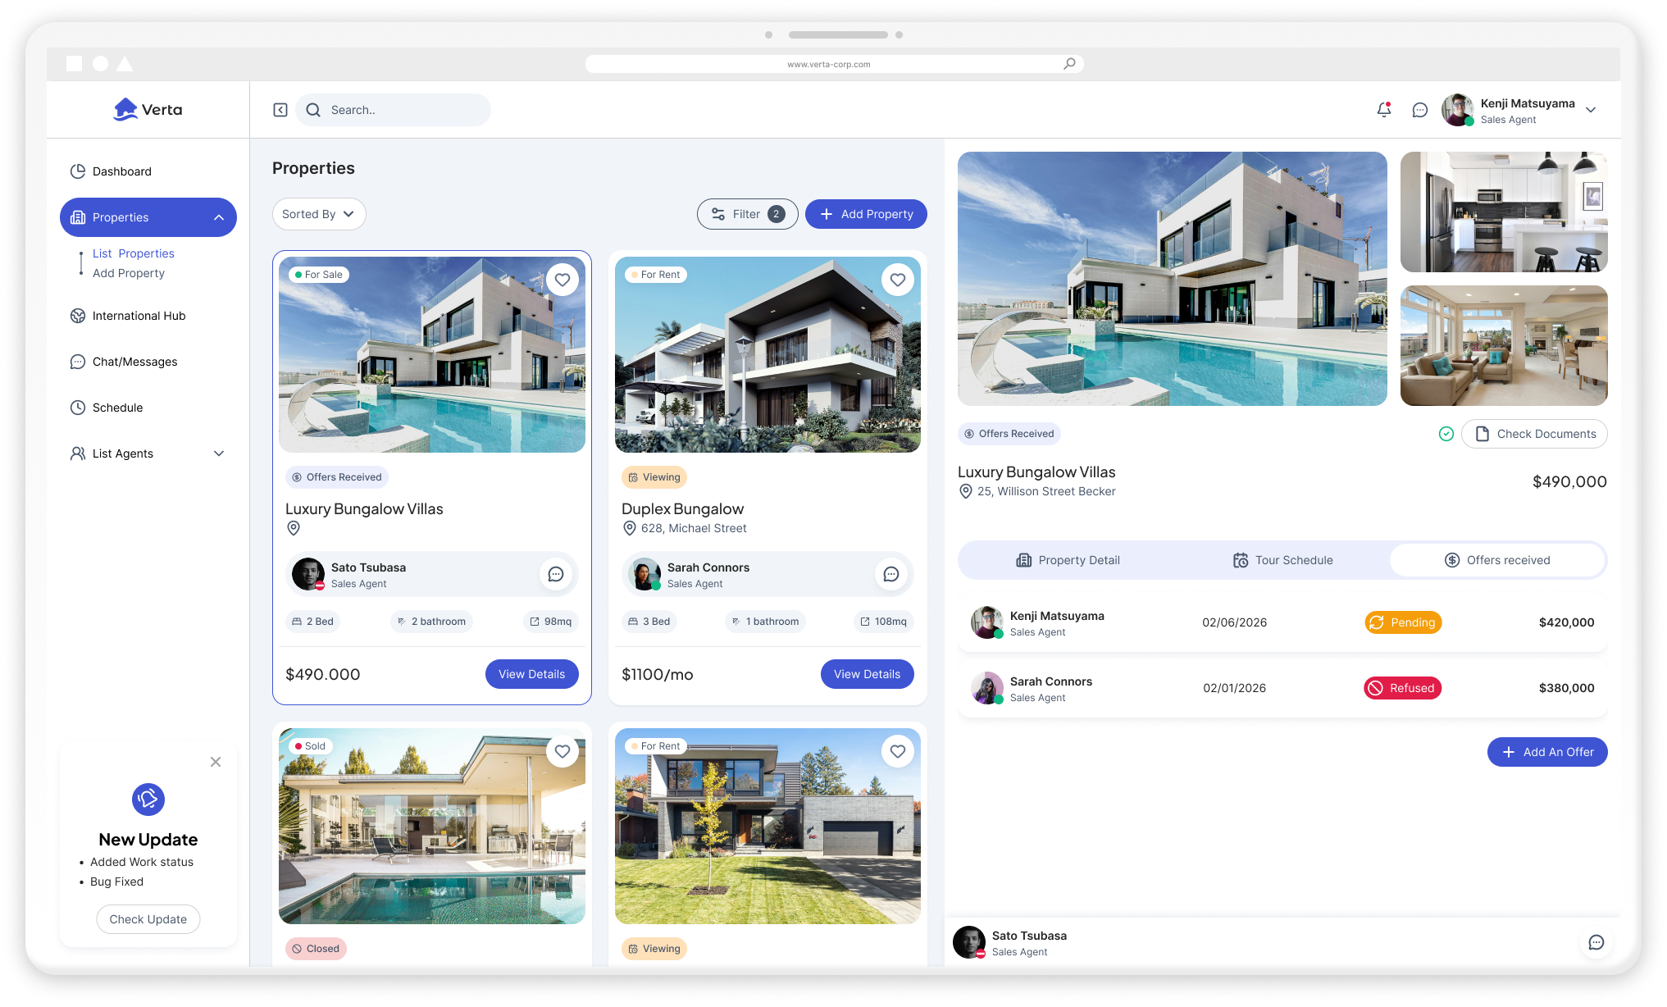
Task: Open Schedule from the sidebar
Action: point(117,408)
